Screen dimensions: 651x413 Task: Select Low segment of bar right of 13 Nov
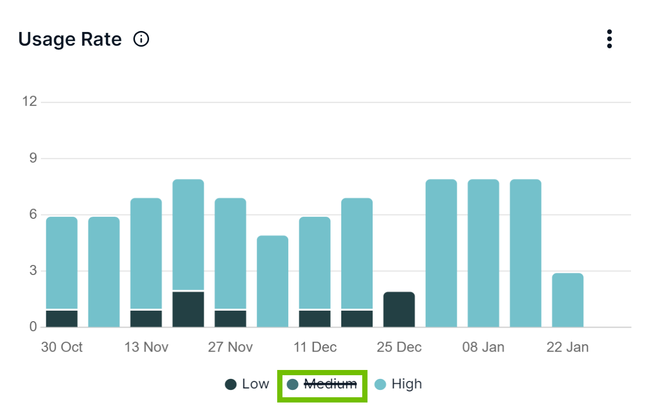pos(188,309)
